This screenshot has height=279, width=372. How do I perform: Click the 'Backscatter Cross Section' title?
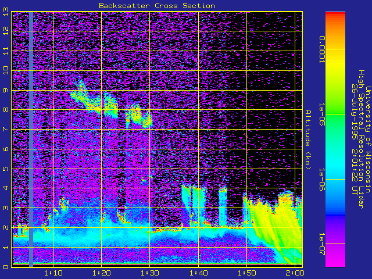coord(157,6)
